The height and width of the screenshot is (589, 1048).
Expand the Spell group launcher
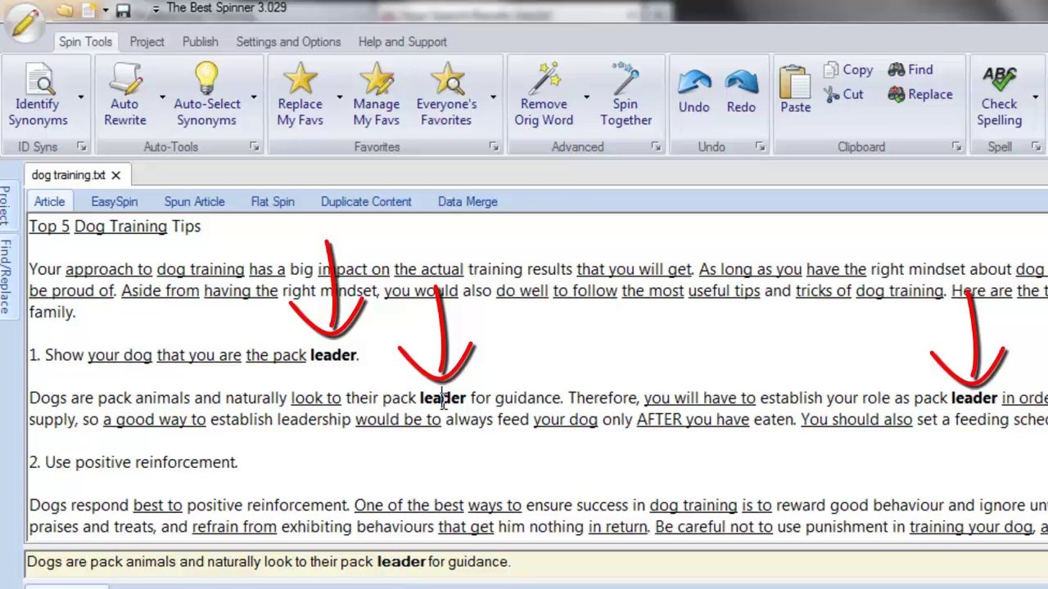pyautogui.click(x=1036, y=146)
